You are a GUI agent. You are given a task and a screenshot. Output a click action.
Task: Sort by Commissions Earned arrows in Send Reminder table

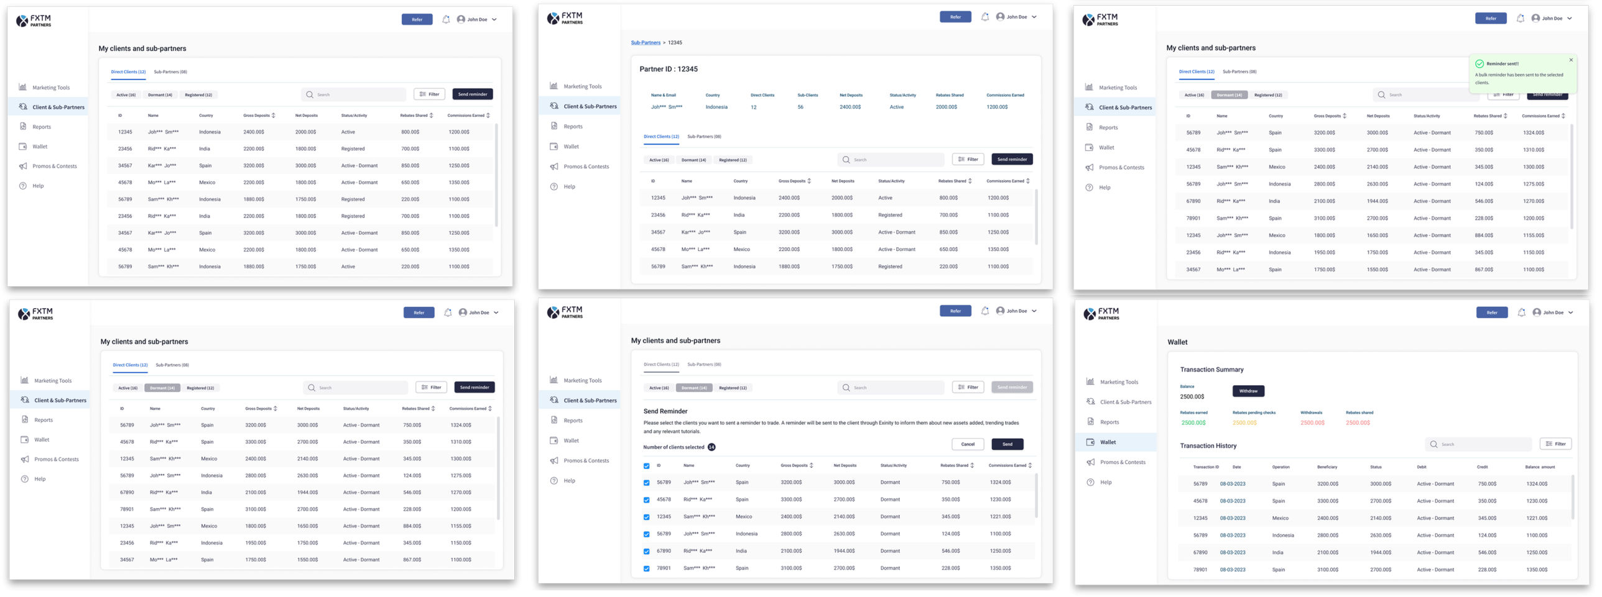[1030, 465]
